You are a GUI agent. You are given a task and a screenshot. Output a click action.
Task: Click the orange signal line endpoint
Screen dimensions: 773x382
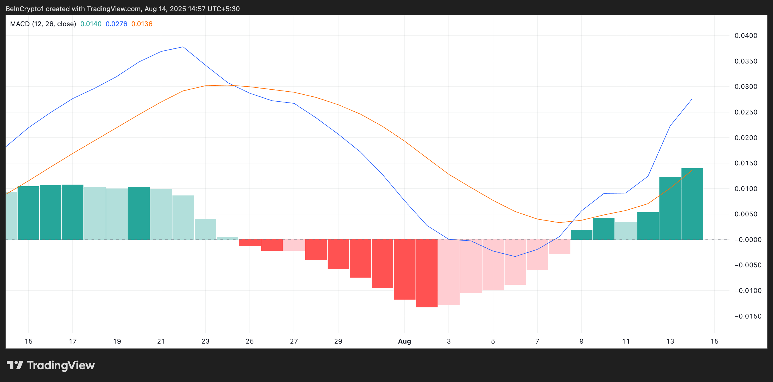point(692,170)
